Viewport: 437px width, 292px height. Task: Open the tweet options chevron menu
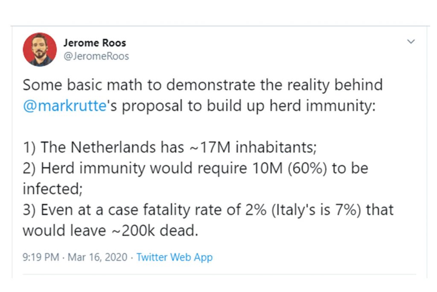(411, 42)
